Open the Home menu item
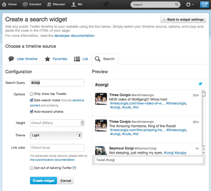Image resolution: width=211 pixels, height=191 pixels. (9, 4)
